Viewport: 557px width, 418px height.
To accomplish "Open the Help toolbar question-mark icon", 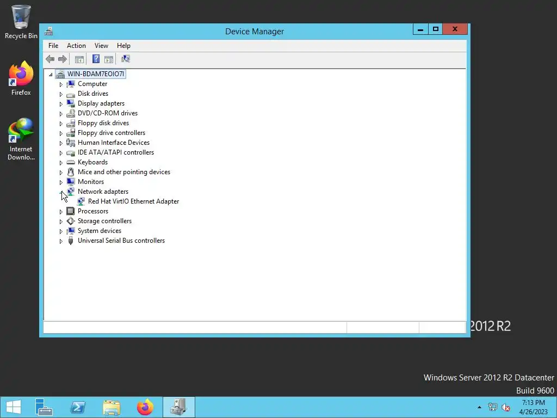I will (x=96, y=59).
